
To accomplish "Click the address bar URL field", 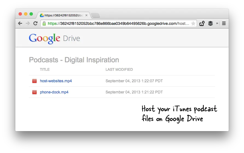I will (x=118, y=23).
